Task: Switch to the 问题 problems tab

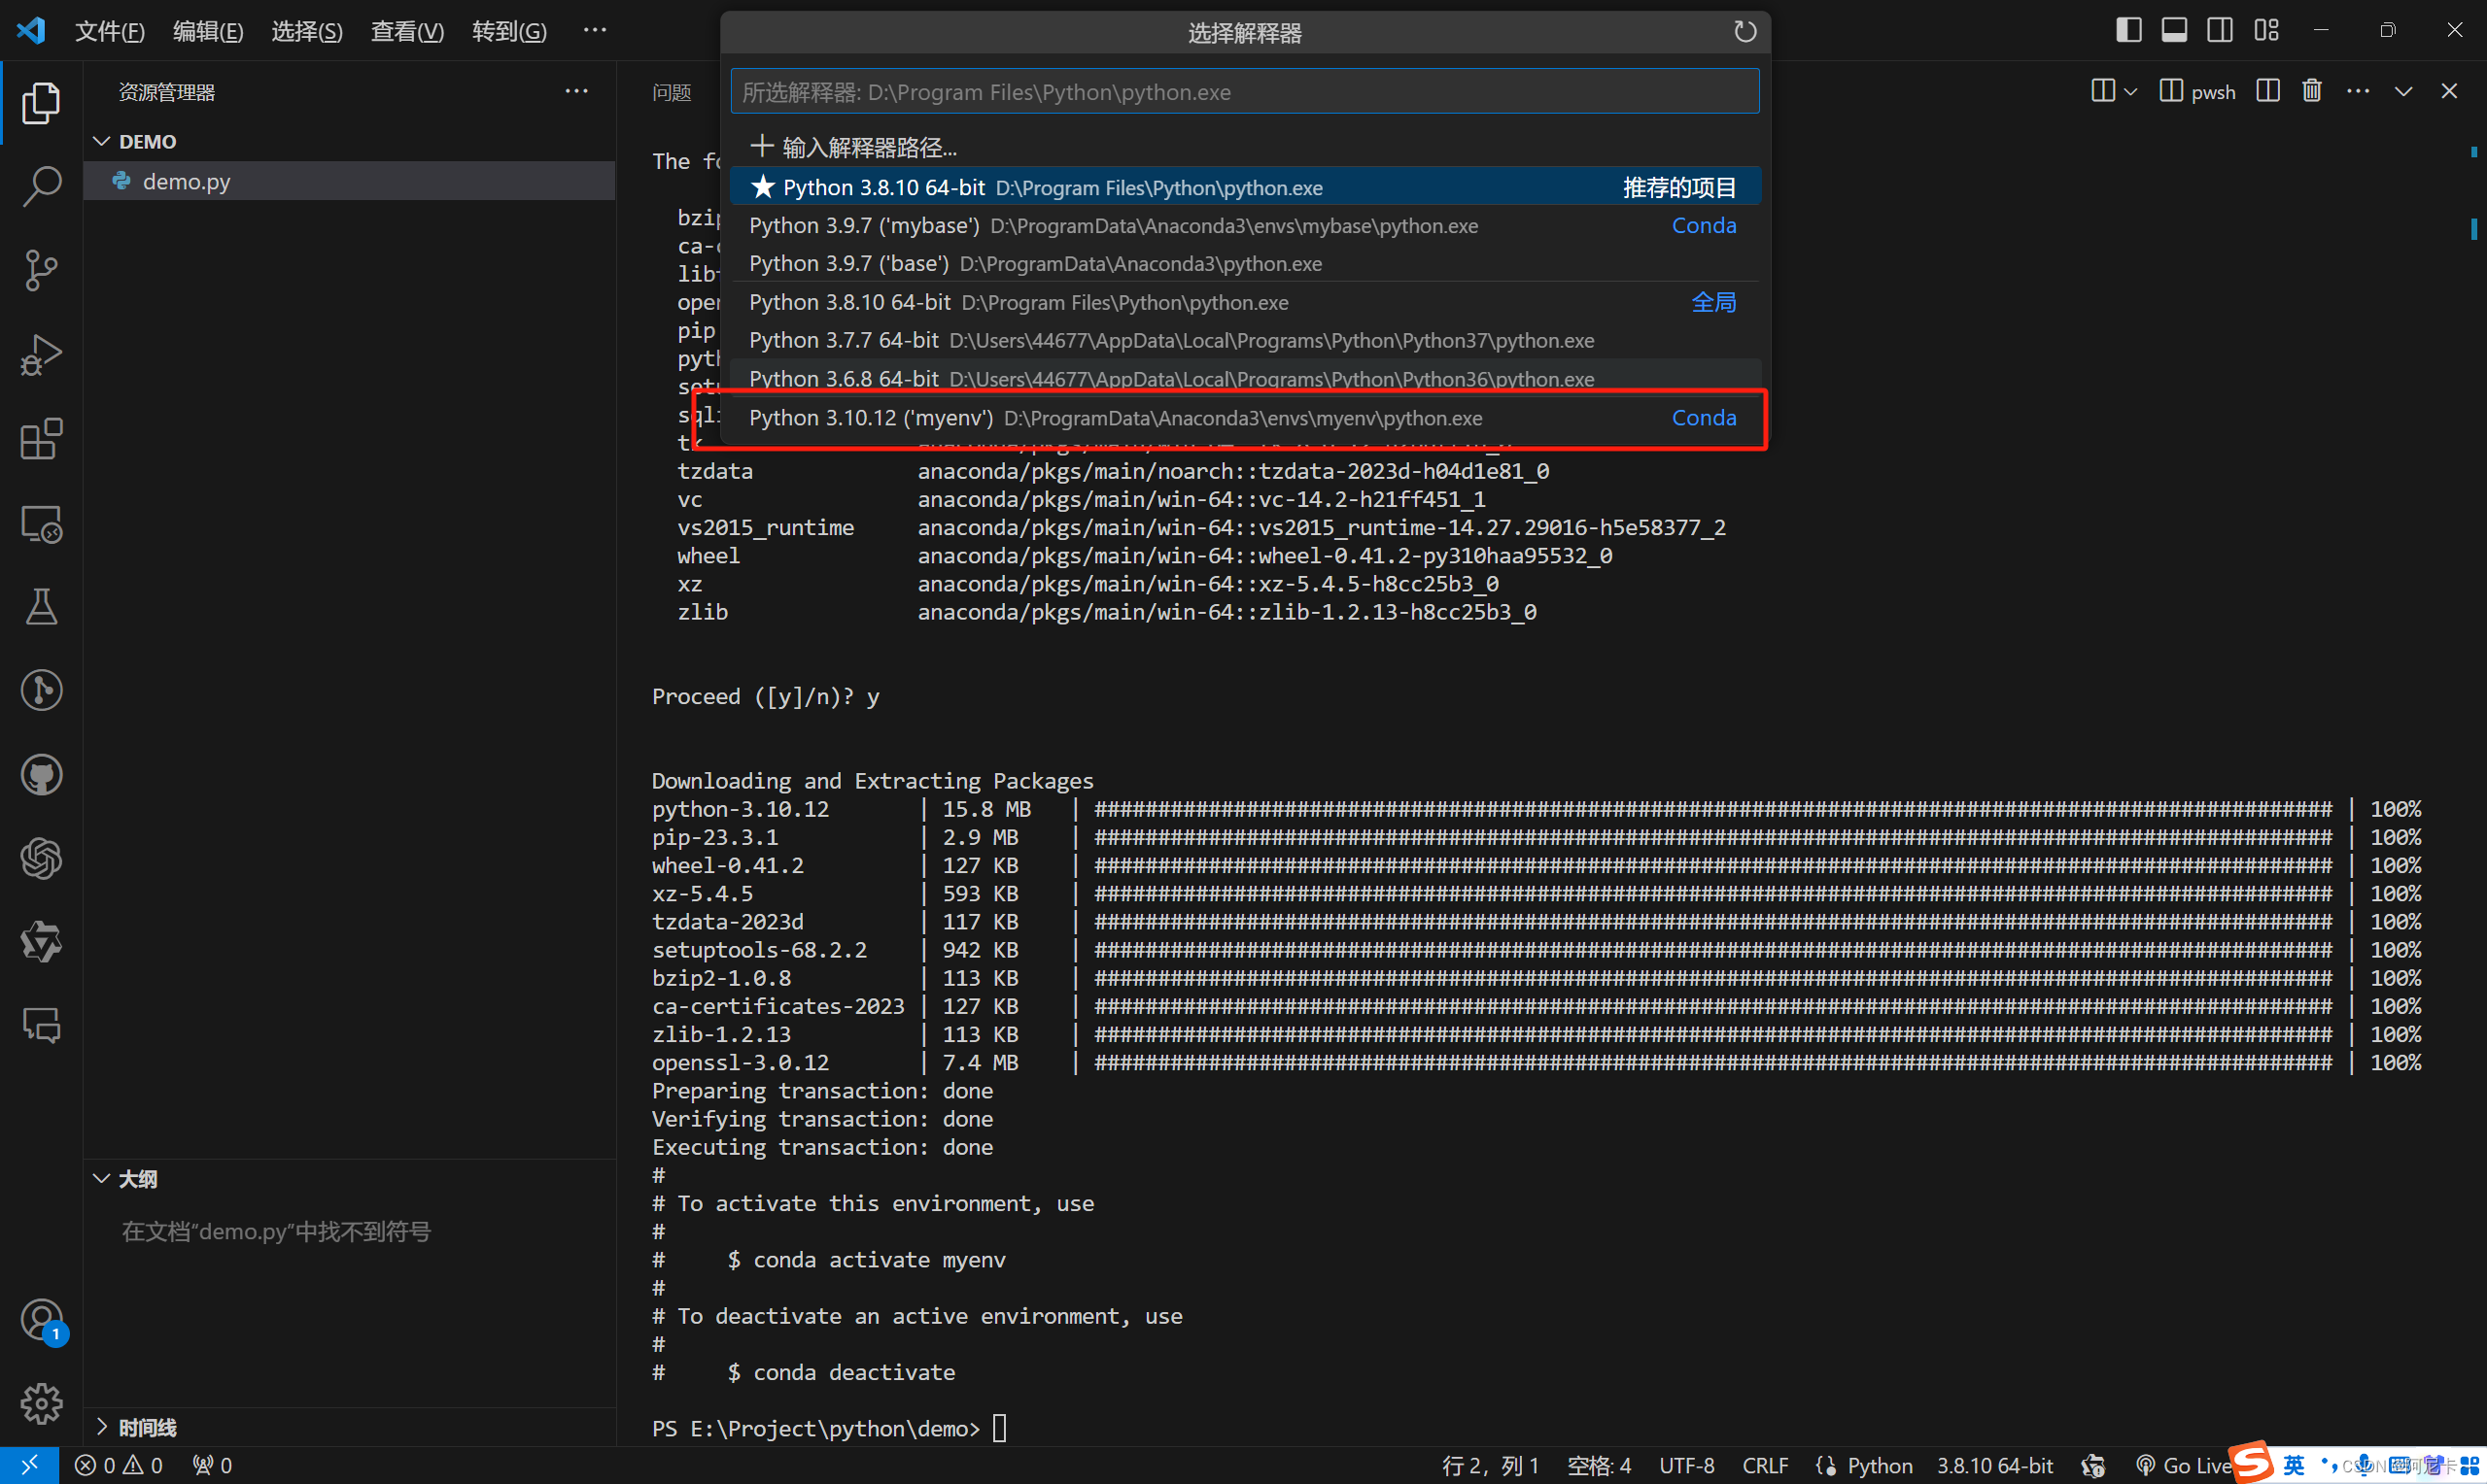Action: click(672, 92)
